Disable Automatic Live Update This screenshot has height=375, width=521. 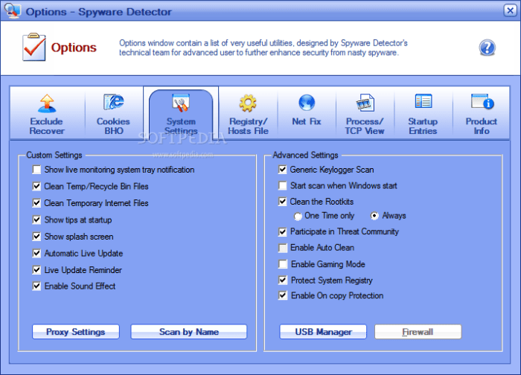coord(37,253)
